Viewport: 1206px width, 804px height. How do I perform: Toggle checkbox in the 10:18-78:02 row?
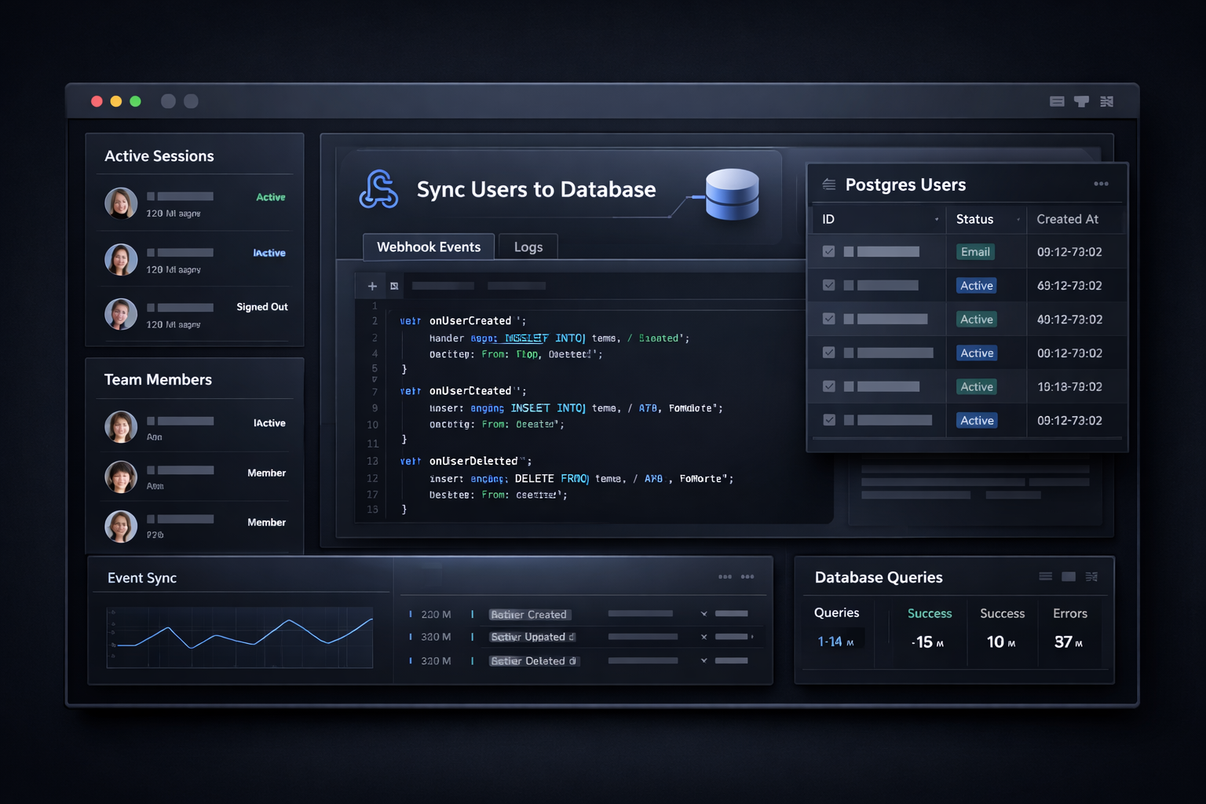pos(828,386)
